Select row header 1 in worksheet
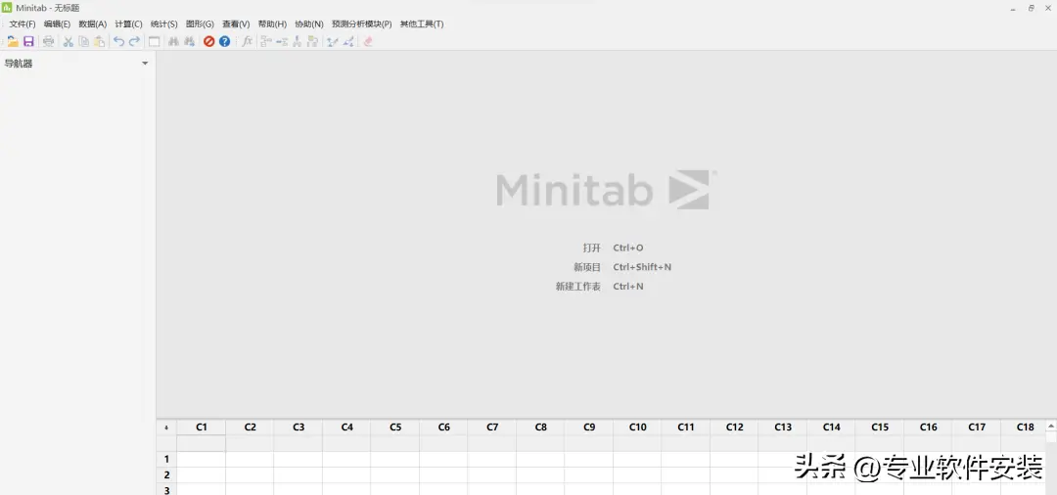 click(x=166, y=460)
